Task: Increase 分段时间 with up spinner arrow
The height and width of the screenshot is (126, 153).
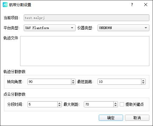Action: tap(59, 103)
